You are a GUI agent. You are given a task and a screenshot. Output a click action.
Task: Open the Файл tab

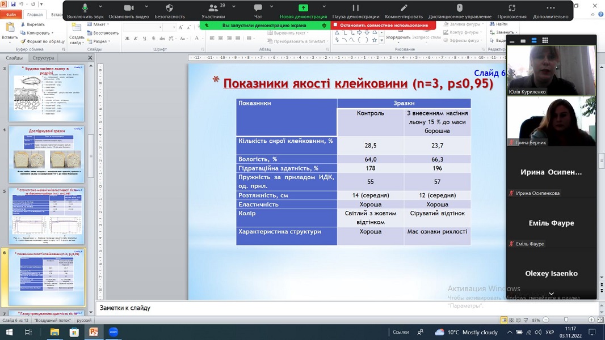pos(11,14)
